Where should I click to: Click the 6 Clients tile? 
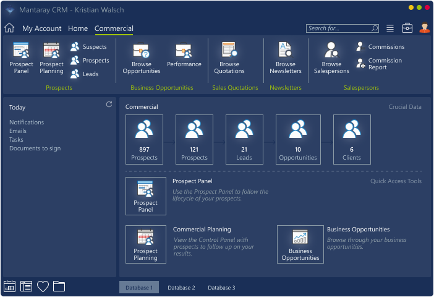(352, 139)
